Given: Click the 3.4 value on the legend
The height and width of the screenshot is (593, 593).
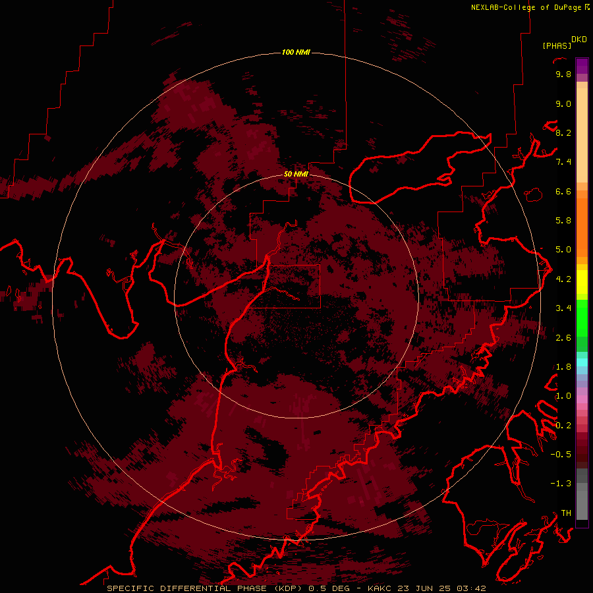Looking at the screenshot, I should [563, 308].
